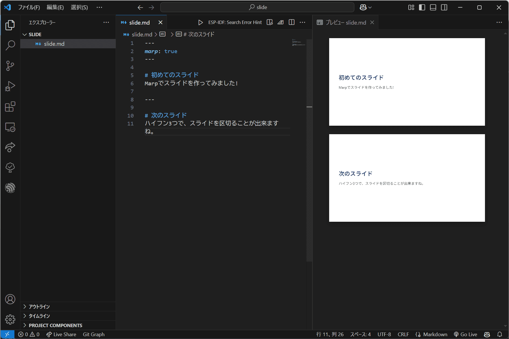Expand the PROJECT COMPONENTS section
Image resolution: width=509 pixels, height=339 pixels.
point(55,325)
